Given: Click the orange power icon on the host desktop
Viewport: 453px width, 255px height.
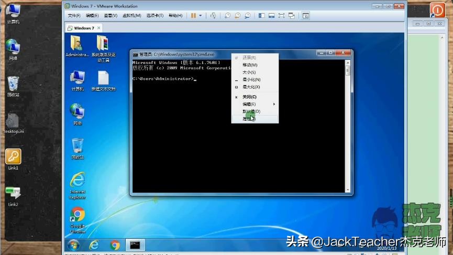Looking at the screenshot, I should pyautogui.click(x=437, y=10).
